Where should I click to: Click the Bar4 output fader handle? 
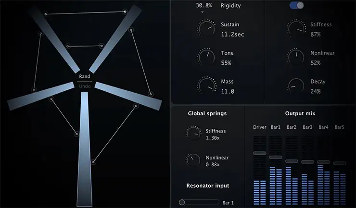point(324,162)
